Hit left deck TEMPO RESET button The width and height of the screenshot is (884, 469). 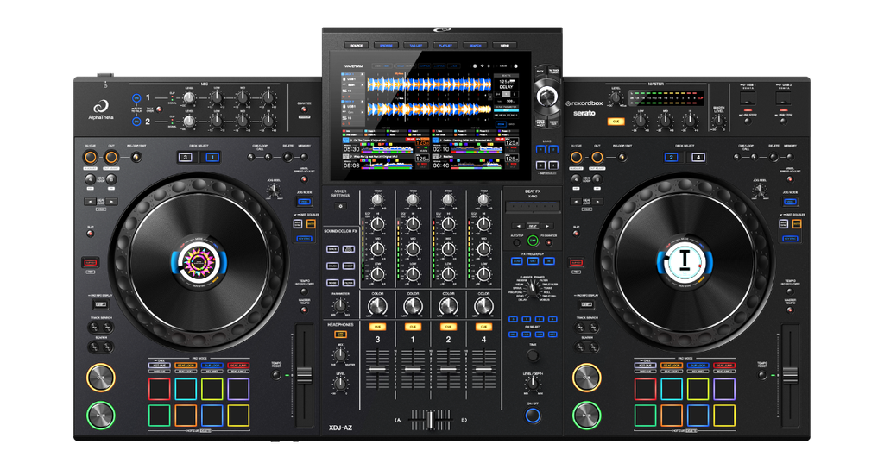click(276, 375)
